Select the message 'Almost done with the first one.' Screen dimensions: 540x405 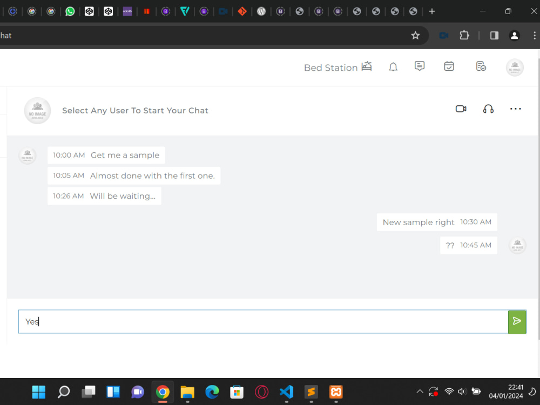pos(134,175)
